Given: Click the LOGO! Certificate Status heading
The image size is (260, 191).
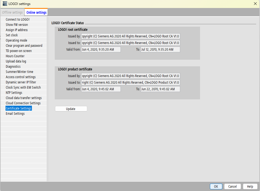Looking at the screenshot, I should pyautogui.click(x=67, y=23).
